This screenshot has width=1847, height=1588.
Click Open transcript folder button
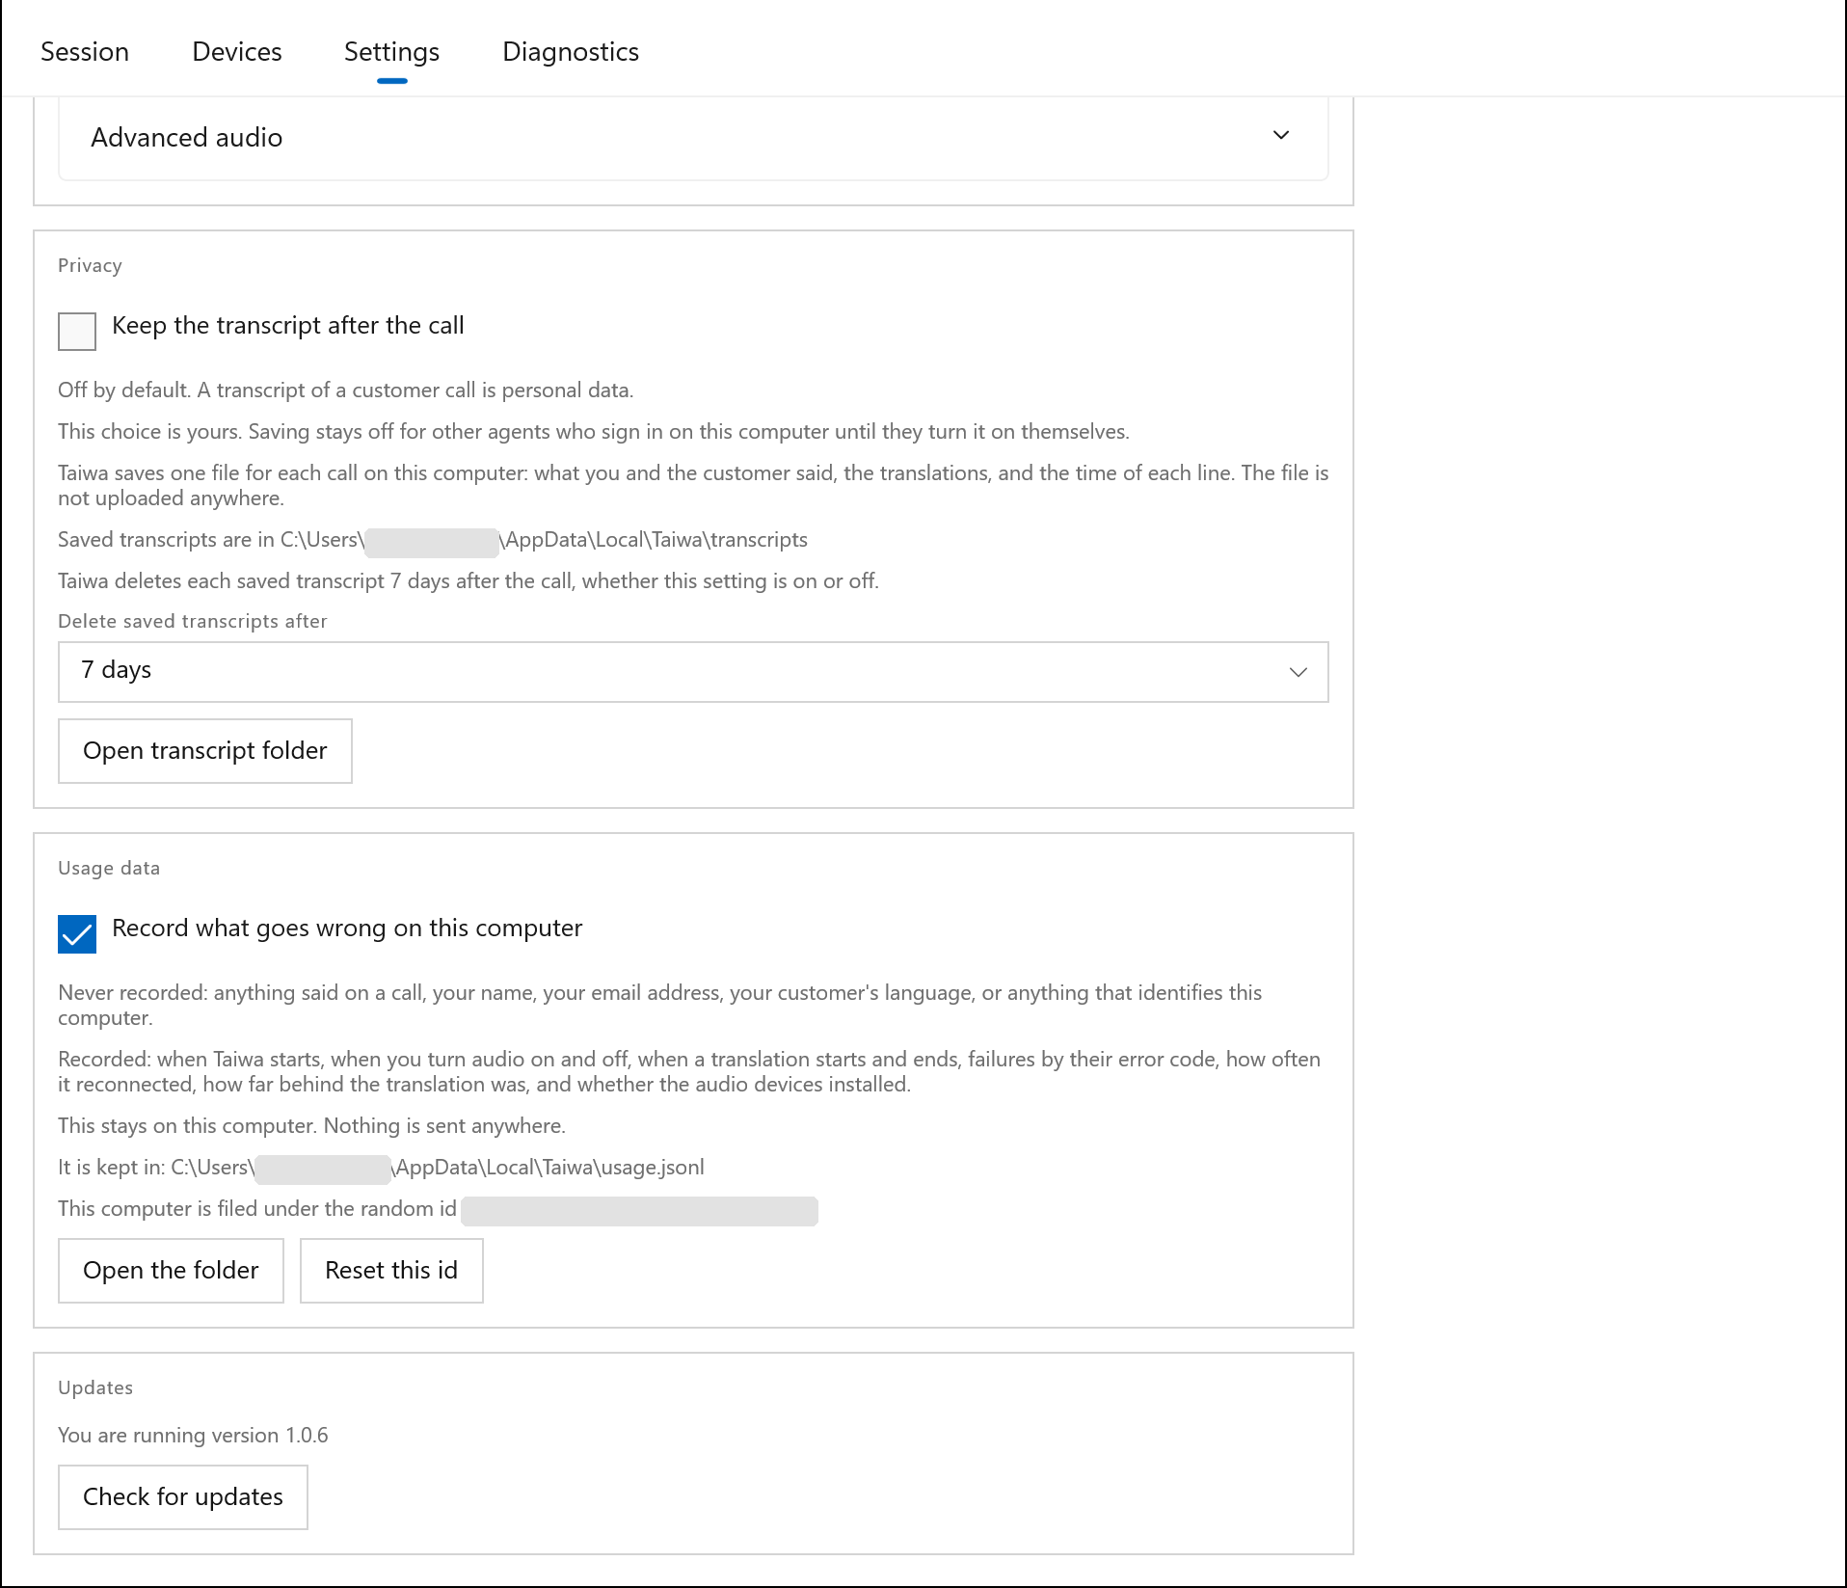click(205, 751)
